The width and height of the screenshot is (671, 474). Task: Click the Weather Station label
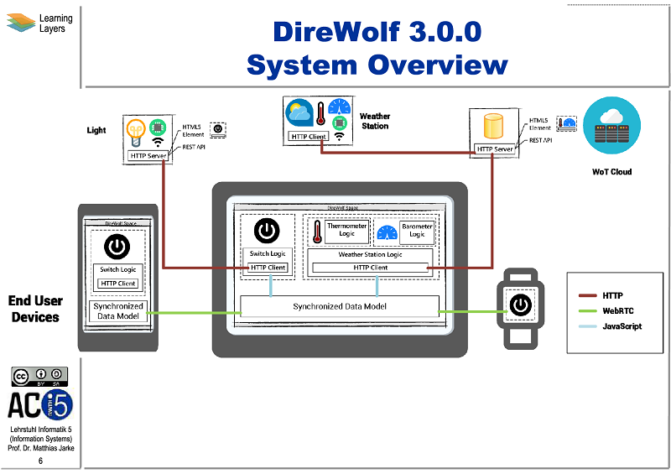pyautogui.click(x=375, y=121)
